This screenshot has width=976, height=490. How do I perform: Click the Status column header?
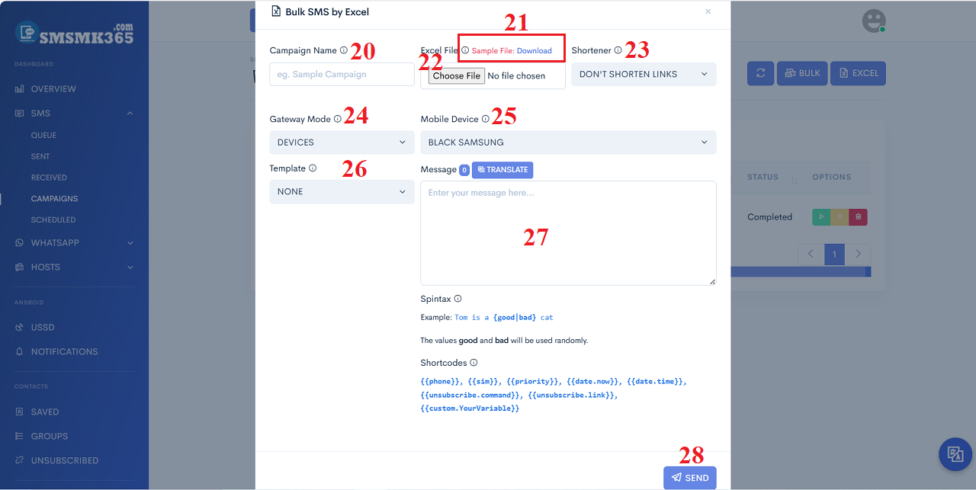point(762,177)
